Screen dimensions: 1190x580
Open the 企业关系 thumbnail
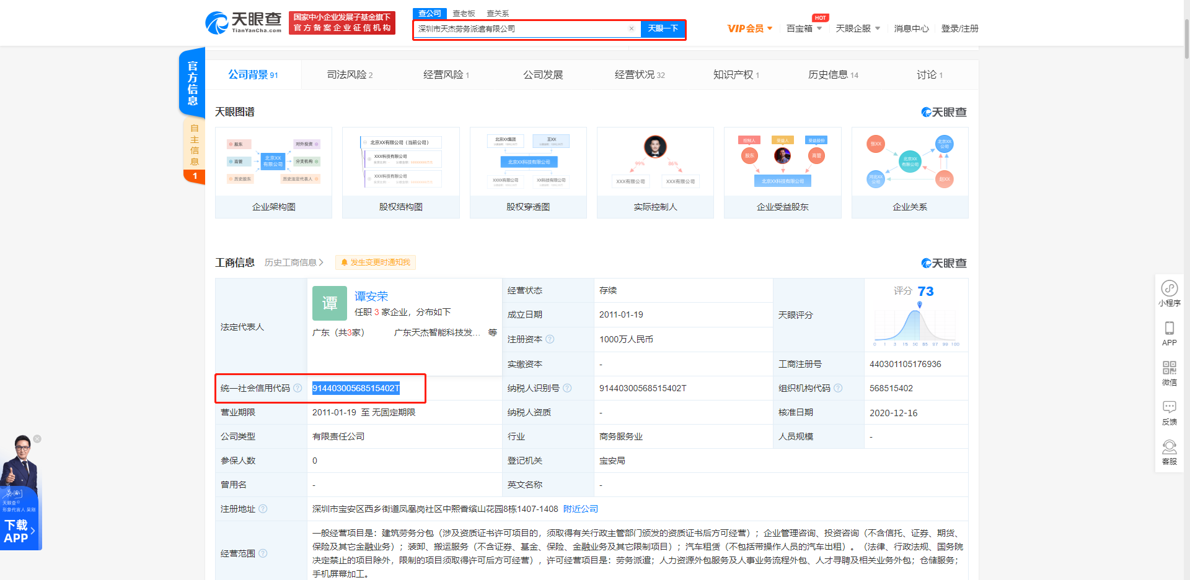tap(910, 173)
